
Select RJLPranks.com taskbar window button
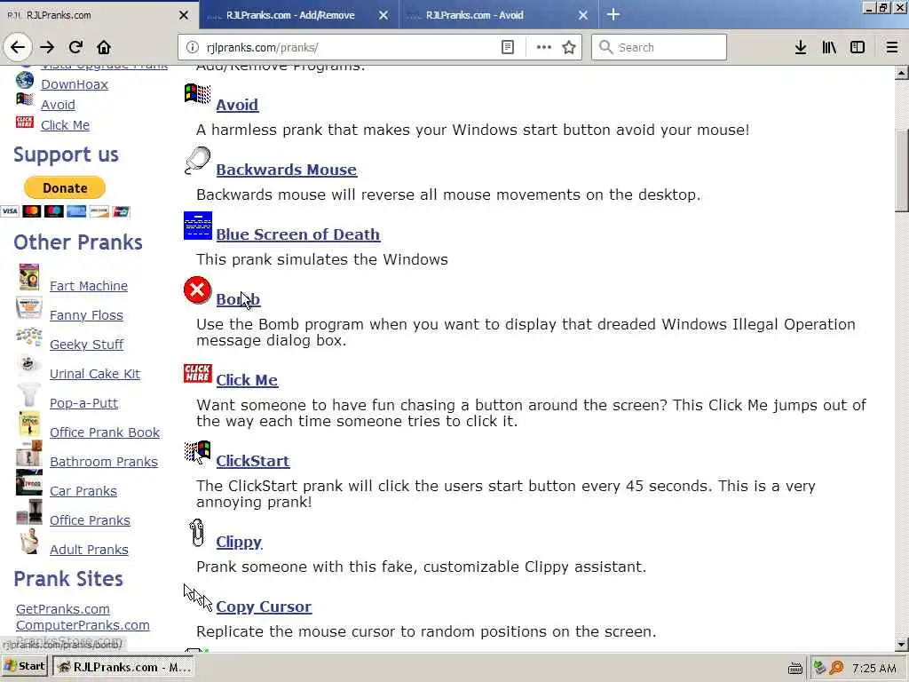pos(124,667)
